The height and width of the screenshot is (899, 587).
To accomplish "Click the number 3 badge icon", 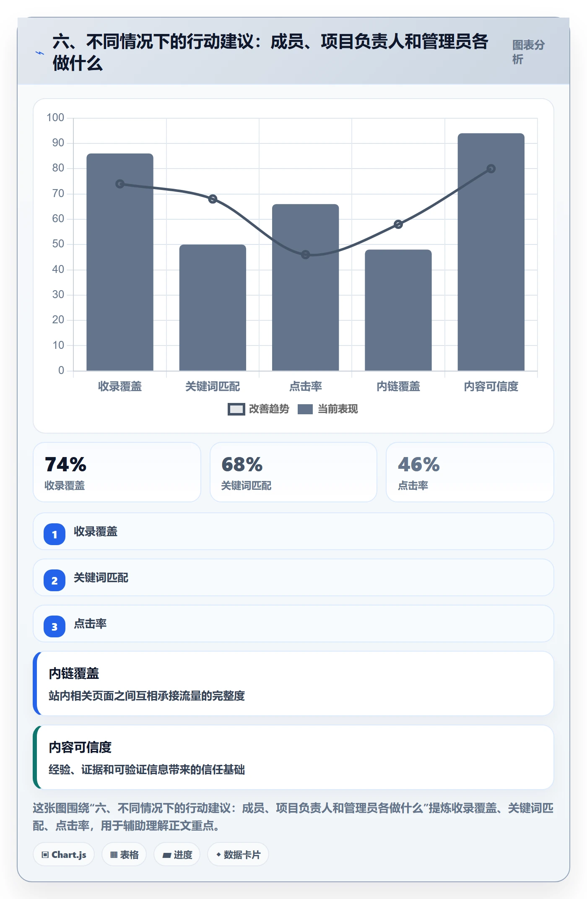I will pos(55,626).
